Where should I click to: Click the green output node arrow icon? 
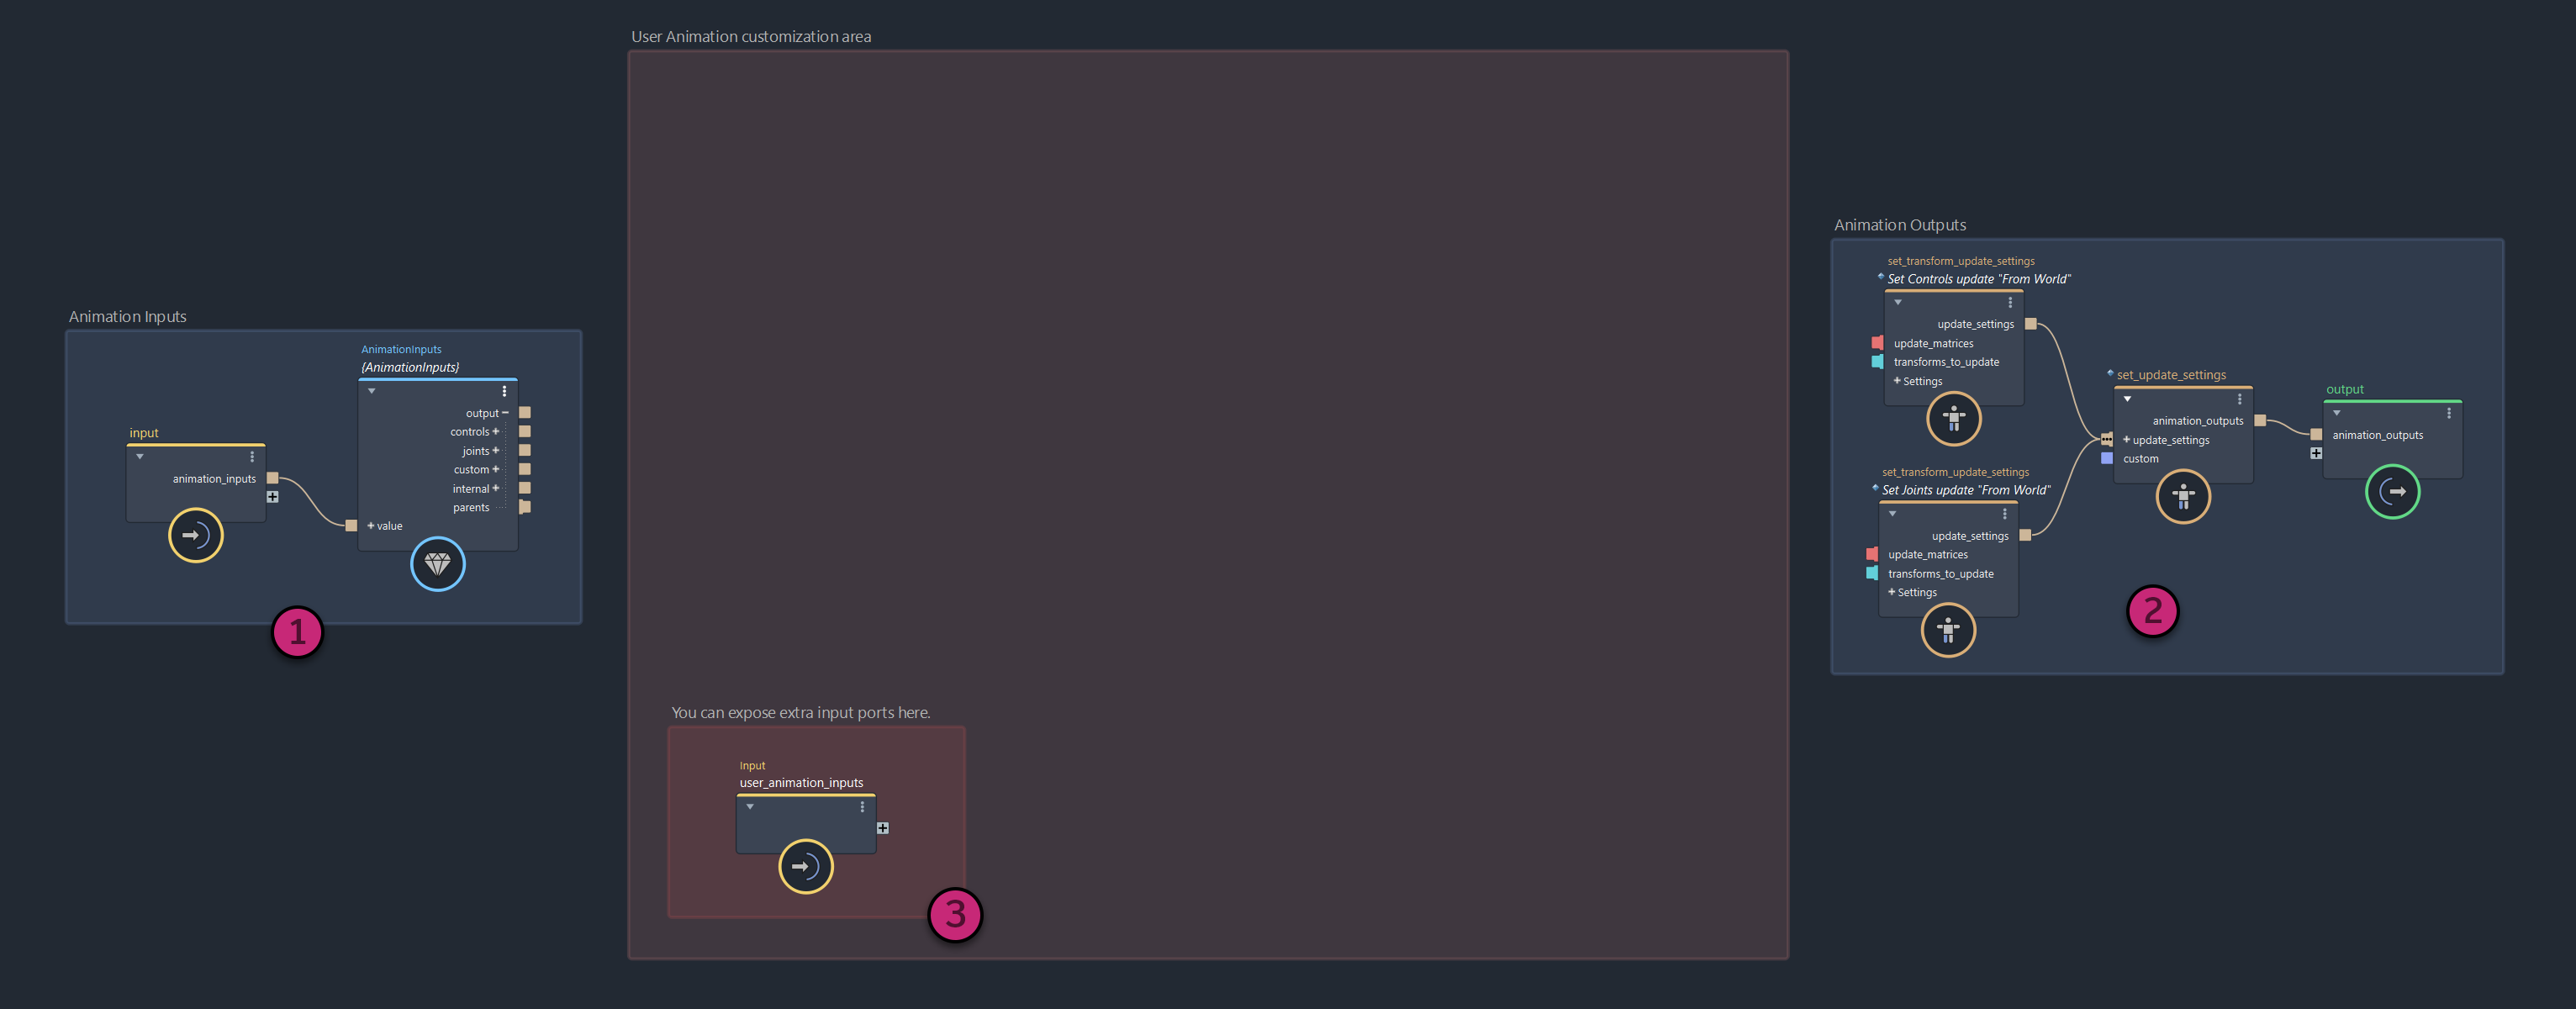click(x=2392, y=491)
